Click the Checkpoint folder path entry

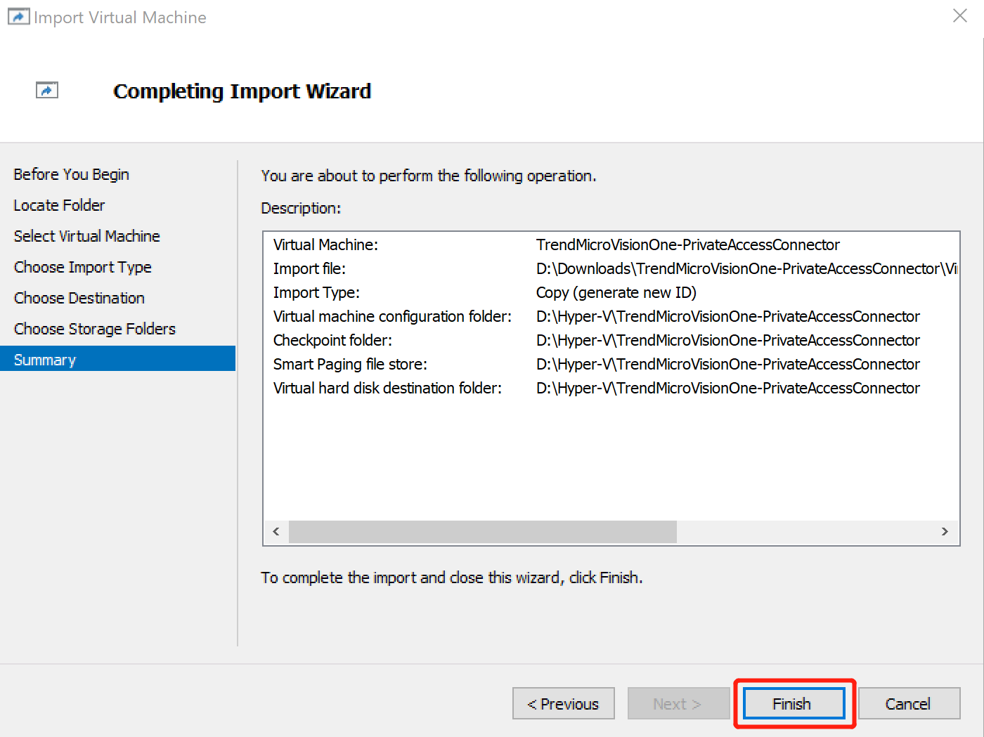click(727, 340)
